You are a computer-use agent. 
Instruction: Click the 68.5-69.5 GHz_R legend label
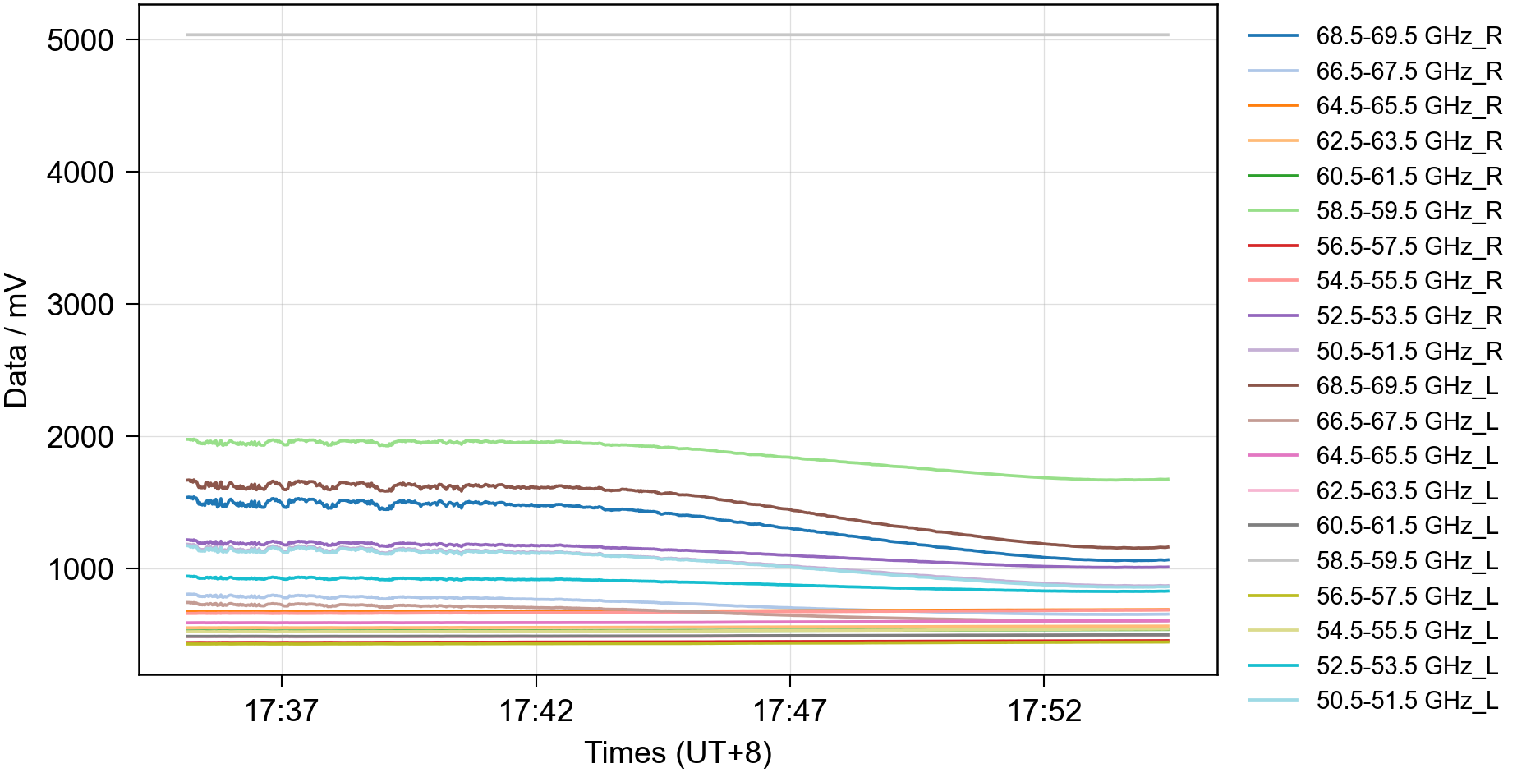pos(1409,36)
